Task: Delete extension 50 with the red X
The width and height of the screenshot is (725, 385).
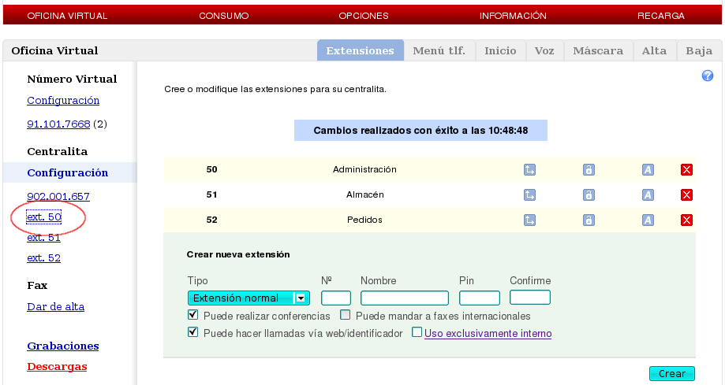Action: (x=686, y=169)
